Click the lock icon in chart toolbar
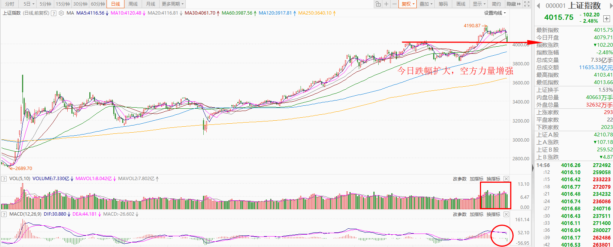This screenshot has height=247, width=613. (378, 4)
